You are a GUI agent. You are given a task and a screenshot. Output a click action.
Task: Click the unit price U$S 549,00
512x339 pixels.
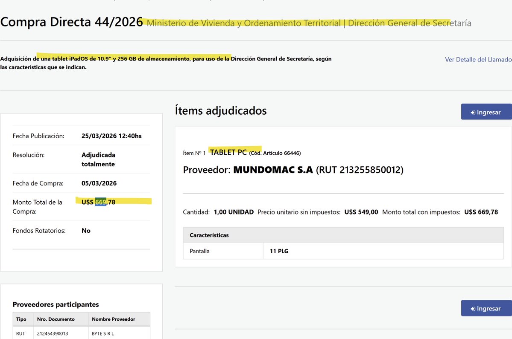click(x=361, y=212)
